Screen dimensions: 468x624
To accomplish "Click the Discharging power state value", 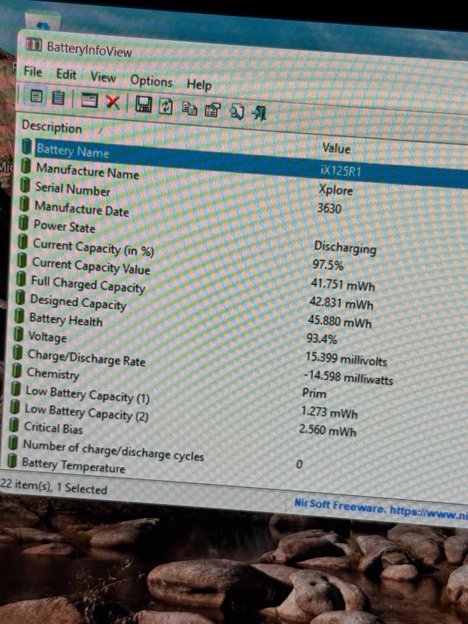I will pos(345,248).
